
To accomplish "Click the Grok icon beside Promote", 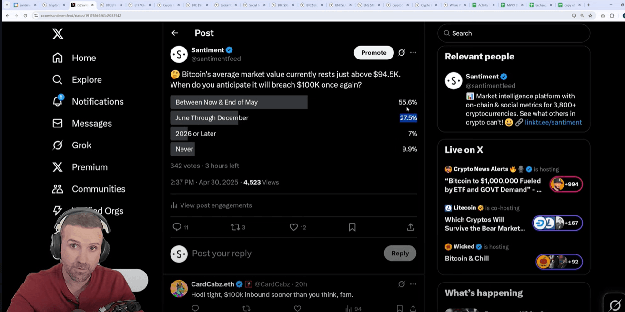I will (x=402, y=53).
